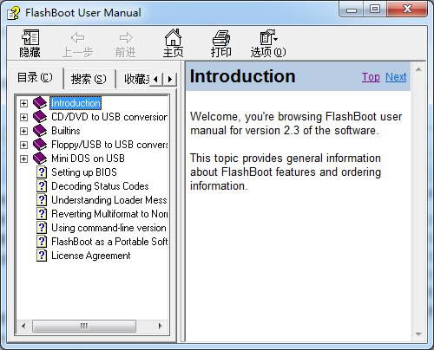Image resolution: width=434 pixels, height=350 pixels.
Task: Select the Introduction topic in tree
Action: [x=76, y=103]
